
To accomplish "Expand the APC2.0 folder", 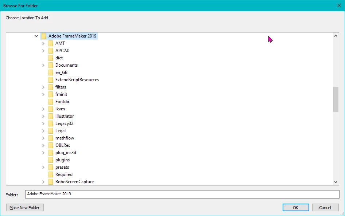I will pyautogui.click(x=43, y=51).
